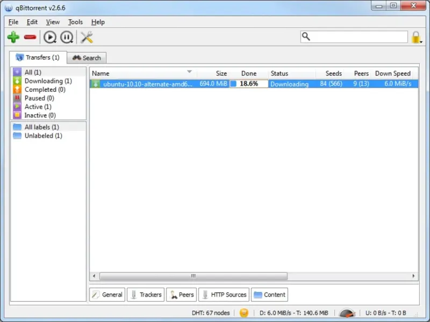Viewport: 430px width, 322px height.
Task: Open the Tools menu
Action: [75, 22]
